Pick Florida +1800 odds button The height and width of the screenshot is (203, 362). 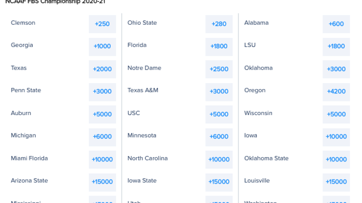click(219, 46)
